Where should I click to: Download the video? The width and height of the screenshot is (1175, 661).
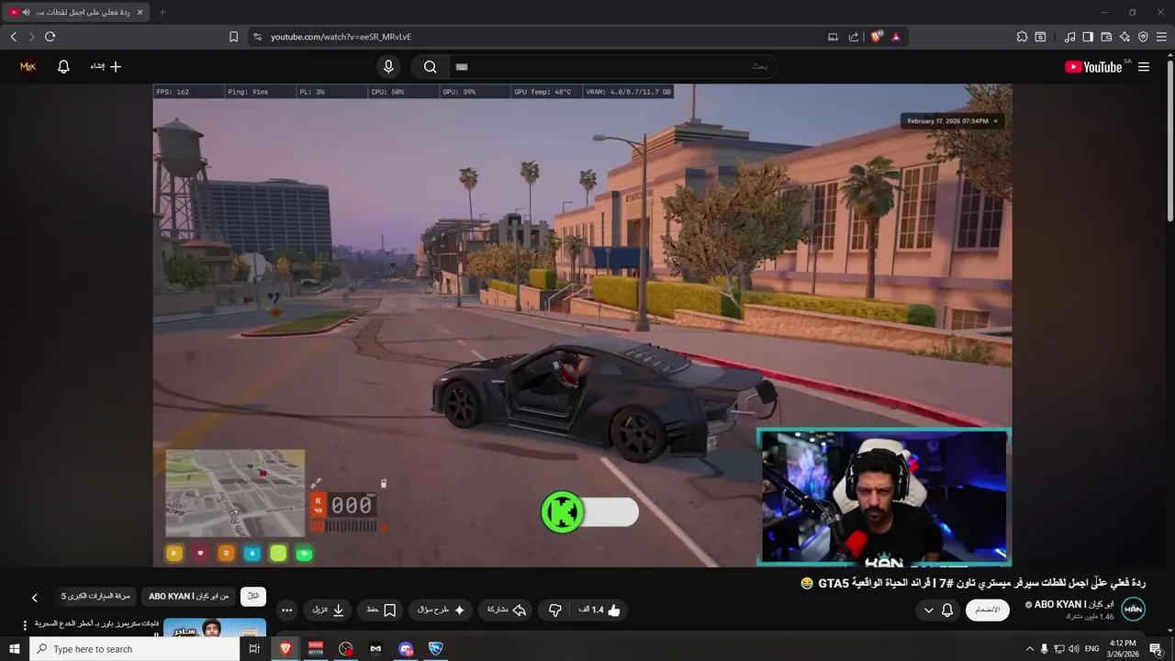click(x=328, y=610)
